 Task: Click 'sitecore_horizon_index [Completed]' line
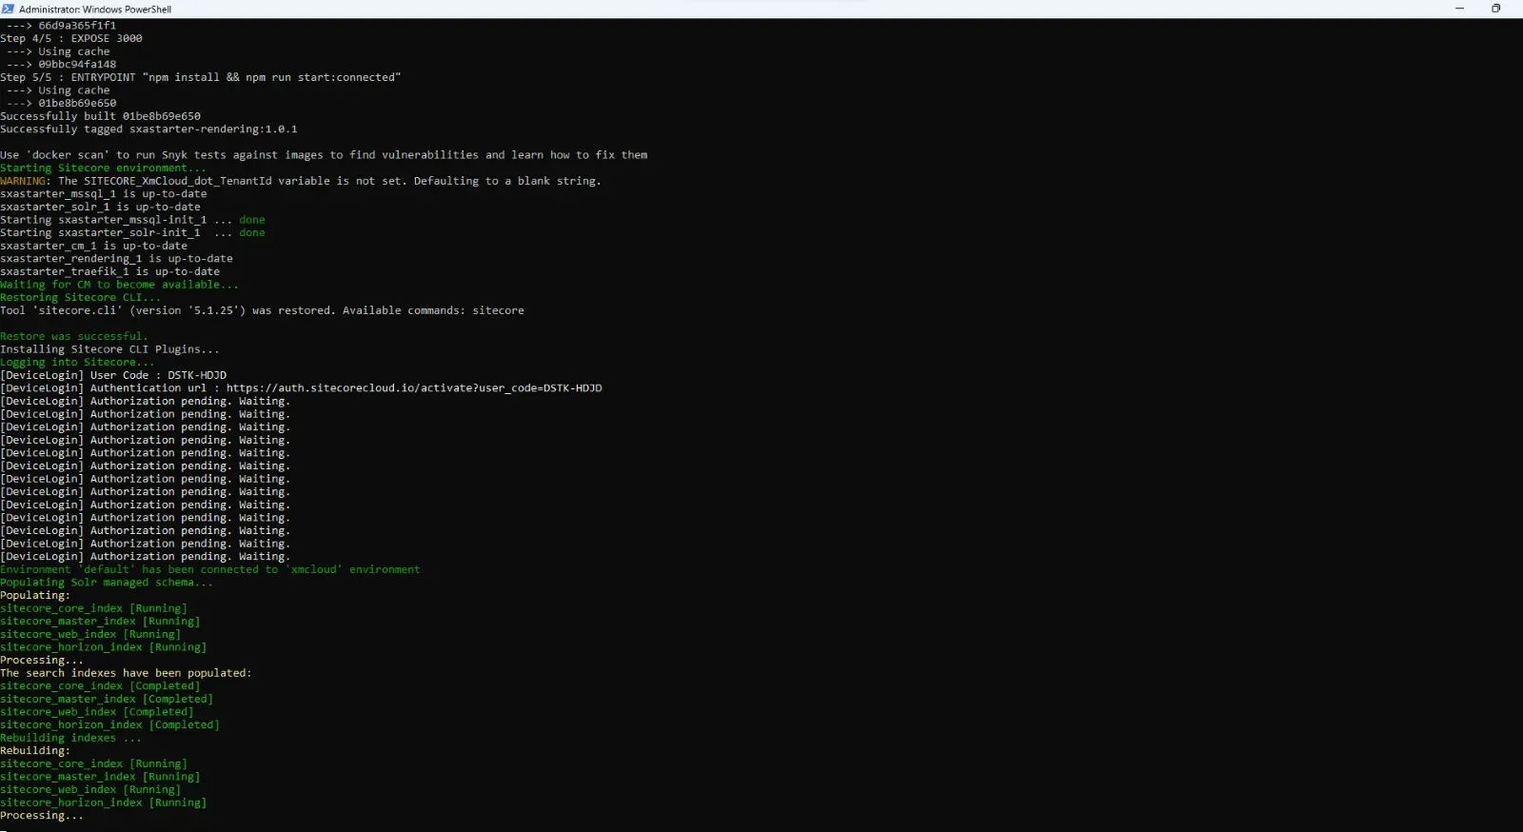click(109, 725)
